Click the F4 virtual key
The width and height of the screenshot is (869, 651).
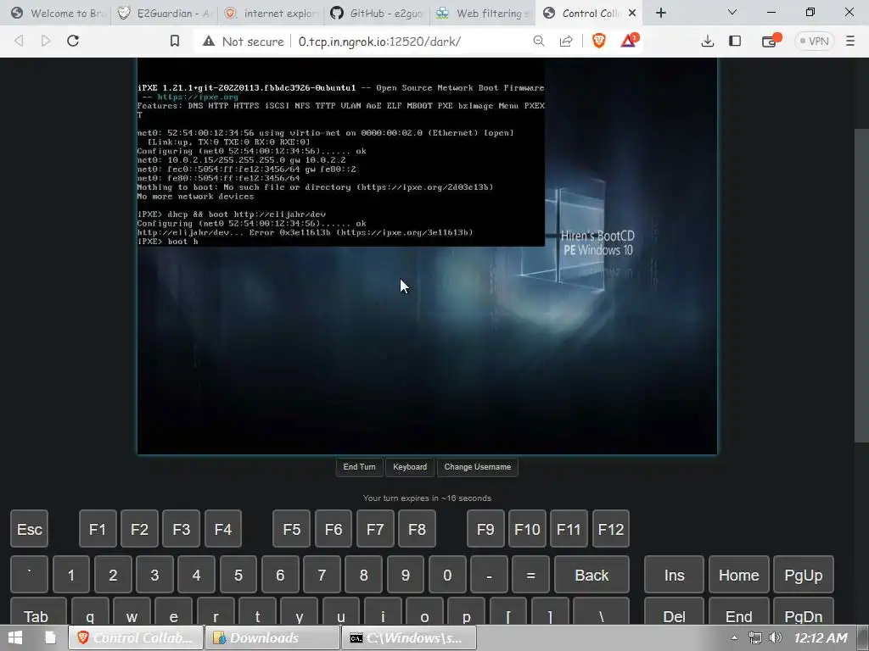(223, 529)
